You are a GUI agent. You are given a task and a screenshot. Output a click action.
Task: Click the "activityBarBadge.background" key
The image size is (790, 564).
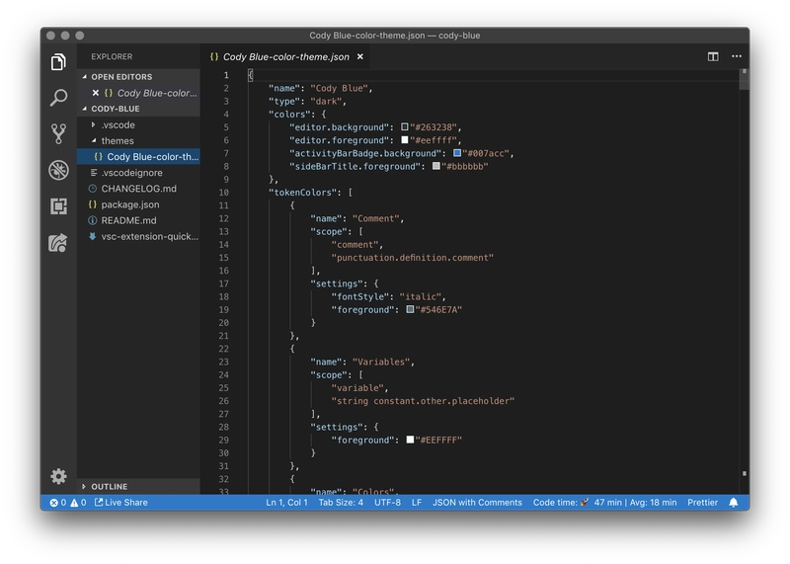click(364, 153)
